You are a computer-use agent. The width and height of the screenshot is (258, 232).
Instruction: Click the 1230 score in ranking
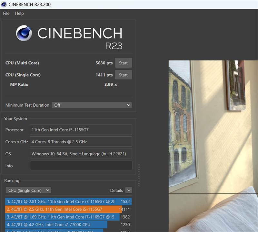[125, 225]
